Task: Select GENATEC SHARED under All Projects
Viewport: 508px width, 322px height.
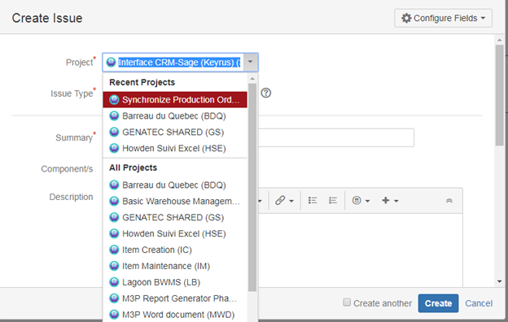Action: [175, 217]
